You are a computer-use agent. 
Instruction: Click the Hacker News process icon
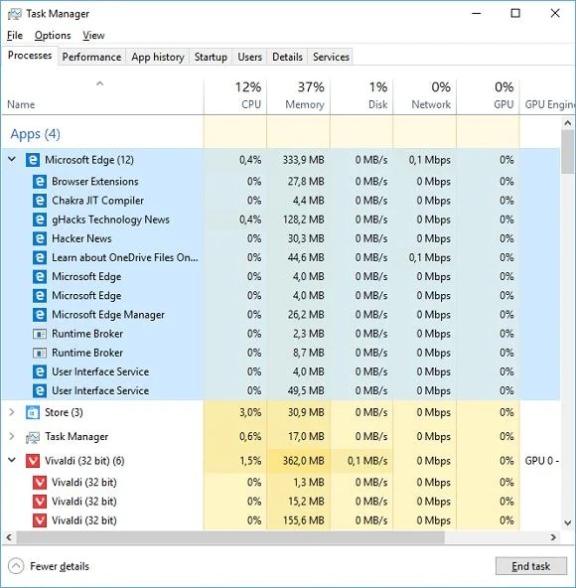[x=40, y=238]
